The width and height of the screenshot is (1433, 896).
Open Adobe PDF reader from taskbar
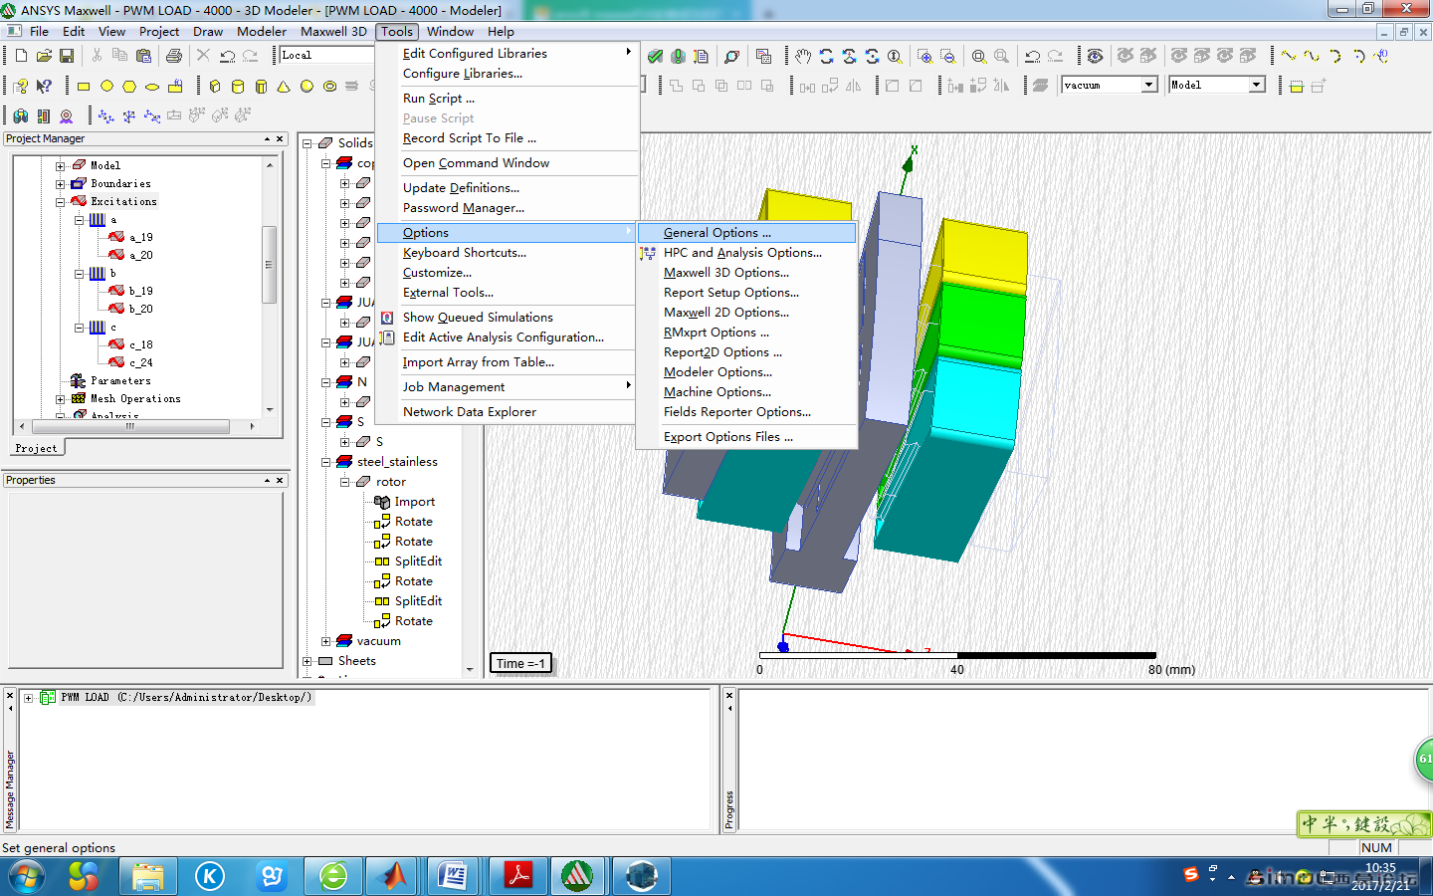517,877
